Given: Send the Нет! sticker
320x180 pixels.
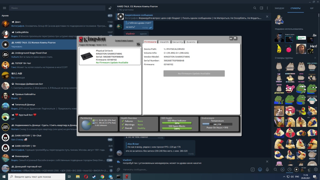Looking at the screenshot, I should [312, 49].
